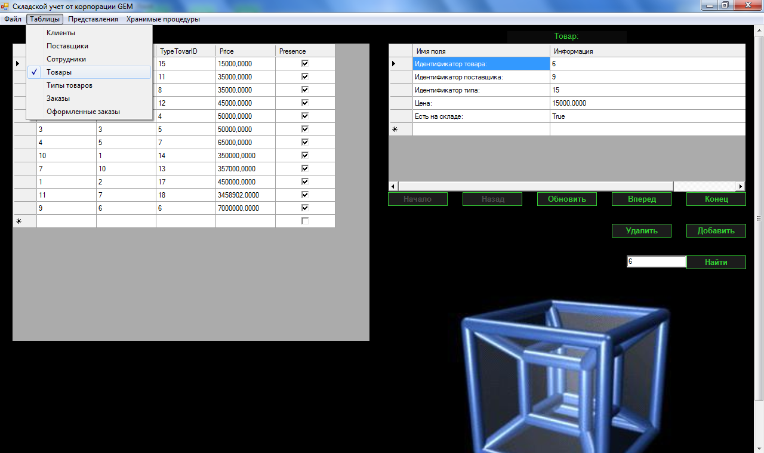The image size is (764, 453).
Task: Focus the search field containing 6
Action: point(657,262)
